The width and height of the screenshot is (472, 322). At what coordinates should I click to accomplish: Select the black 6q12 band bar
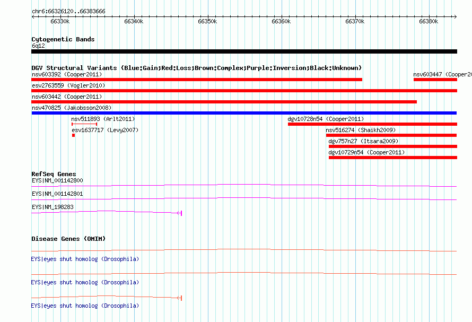244,51
